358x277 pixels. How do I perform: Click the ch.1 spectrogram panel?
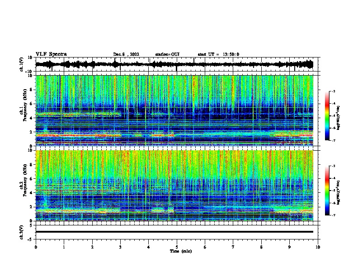(x=174, y=110)
